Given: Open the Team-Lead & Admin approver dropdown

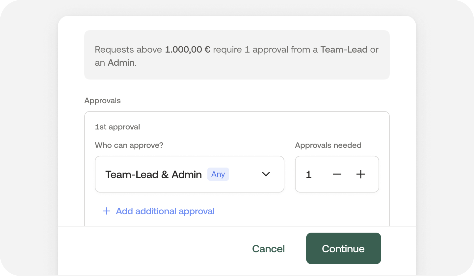Looking at the screenshot, I should click(189, 174).
